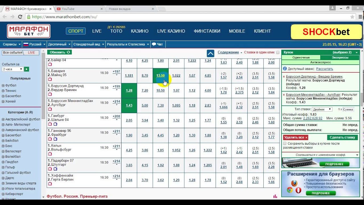
Task: Switch the events filter to 'Все события'
Action: point(13,53)
